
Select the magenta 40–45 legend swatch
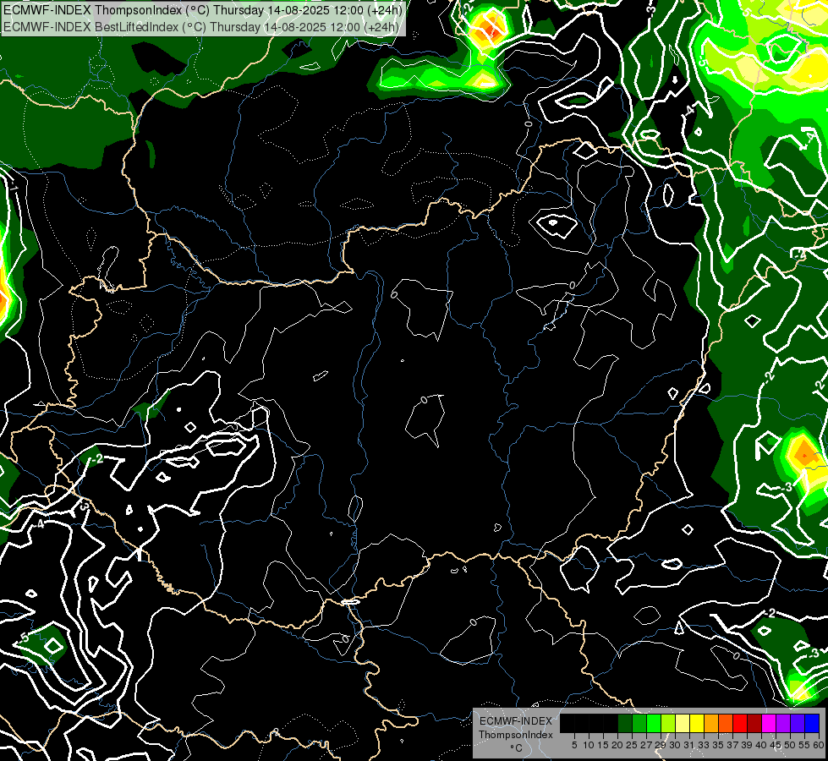(x=769, y=723)
